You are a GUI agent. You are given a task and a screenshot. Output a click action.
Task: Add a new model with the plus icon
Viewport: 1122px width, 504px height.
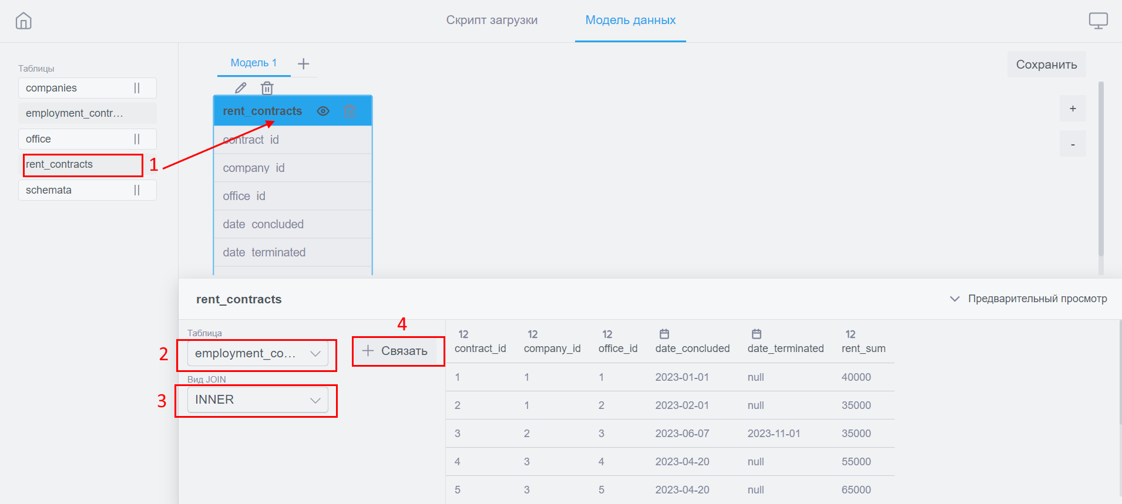point(304,63)
